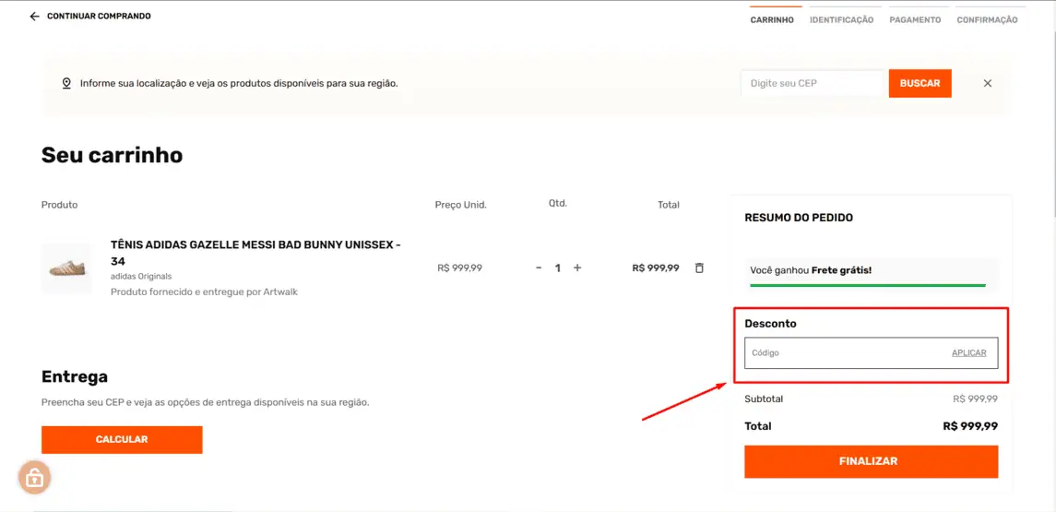Screen dimensions: 1056x512
Task: Open the sneaker product thumbnail
Action: (x=66, y=268)
